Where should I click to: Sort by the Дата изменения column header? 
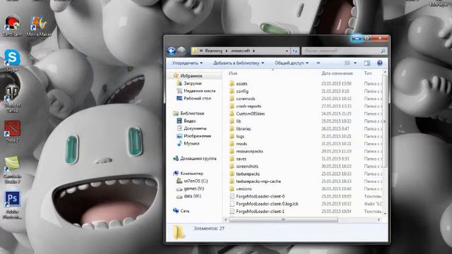[337, 73]
